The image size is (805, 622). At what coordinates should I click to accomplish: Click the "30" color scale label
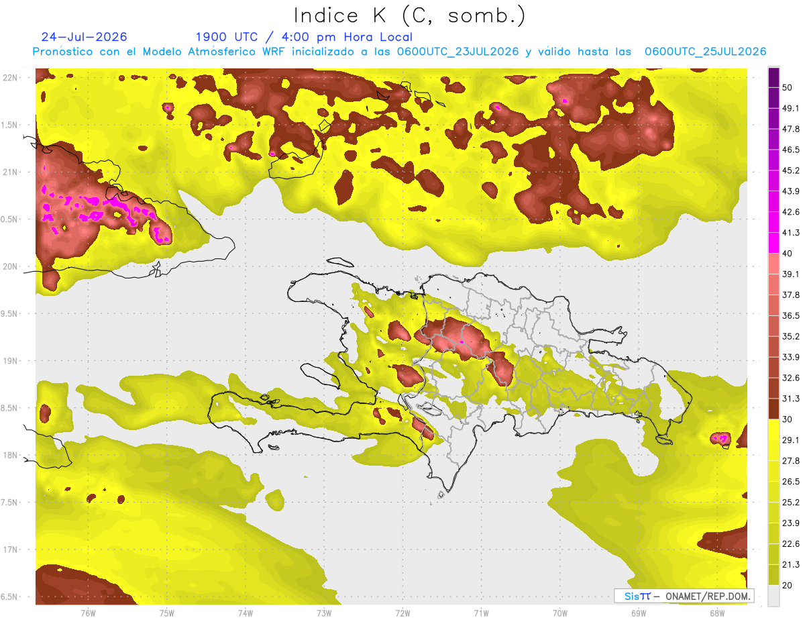(x=788, y=419)
